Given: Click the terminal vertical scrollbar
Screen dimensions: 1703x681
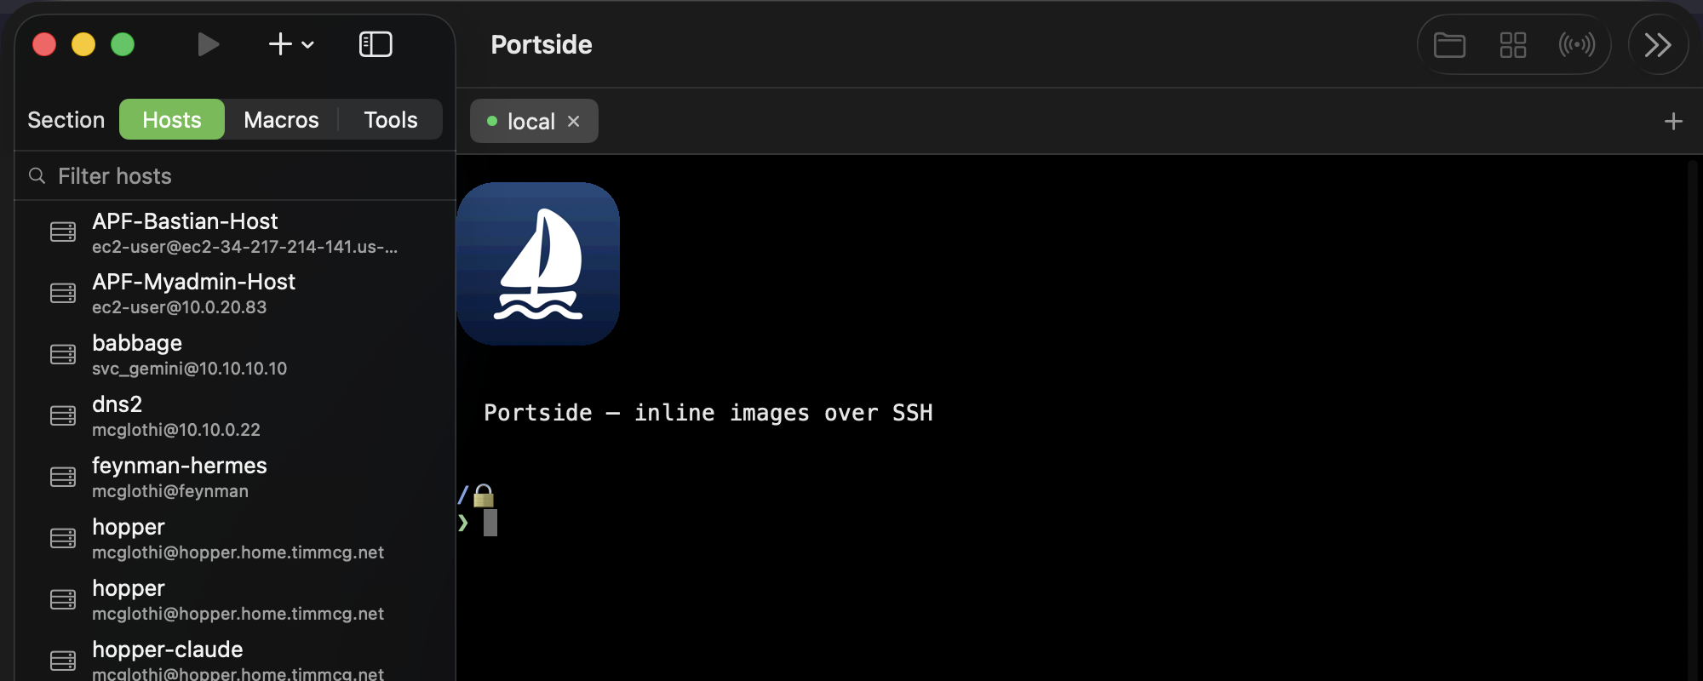Looking at the screenshot, I should pos(1693,417).
